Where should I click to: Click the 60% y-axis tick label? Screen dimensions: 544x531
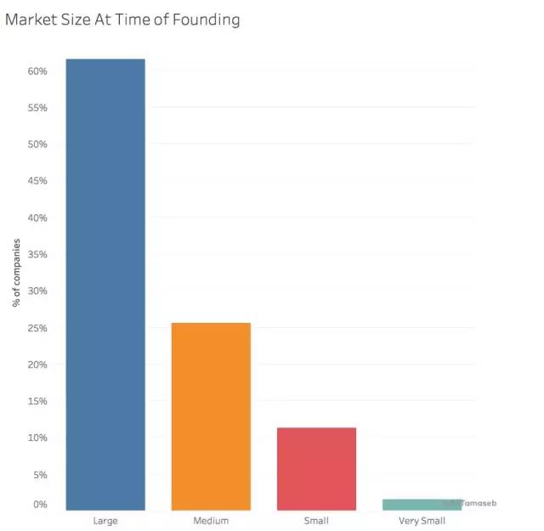37,71
